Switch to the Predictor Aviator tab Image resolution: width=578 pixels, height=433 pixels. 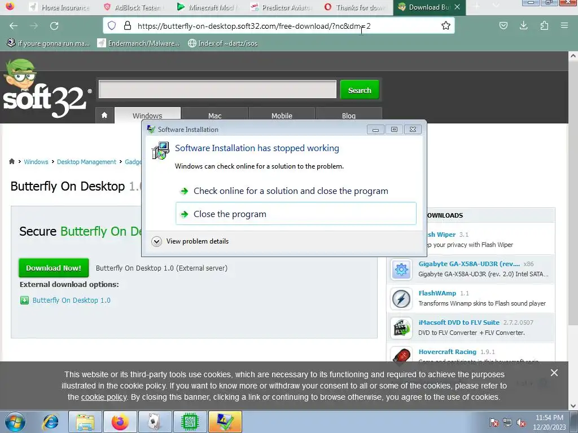point(281,7)
